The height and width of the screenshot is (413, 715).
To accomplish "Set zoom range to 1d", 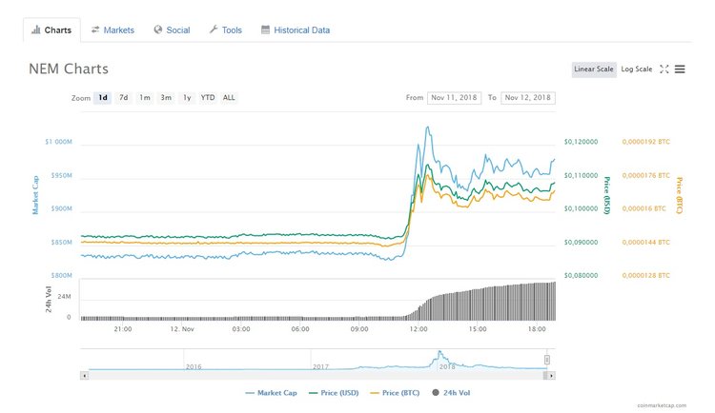I will (x=103, y=97).
